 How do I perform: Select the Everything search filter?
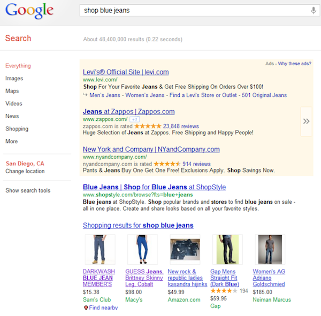coord(18,66)
